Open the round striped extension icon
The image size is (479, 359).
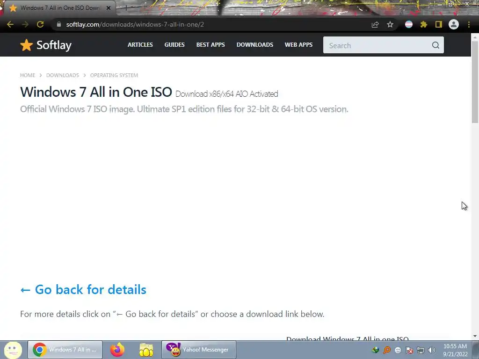(x=409, y=24)
